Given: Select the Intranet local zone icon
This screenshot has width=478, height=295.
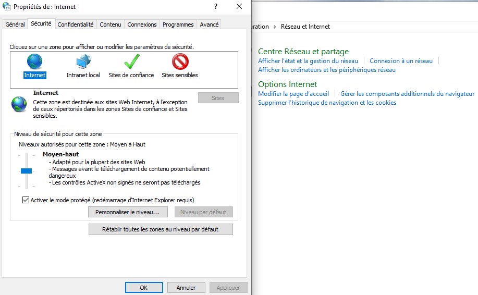Looking at the screenshot, I should tap(83, 62).
